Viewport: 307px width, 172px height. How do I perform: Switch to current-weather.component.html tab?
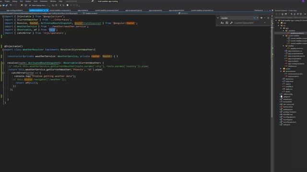point(106,11)
